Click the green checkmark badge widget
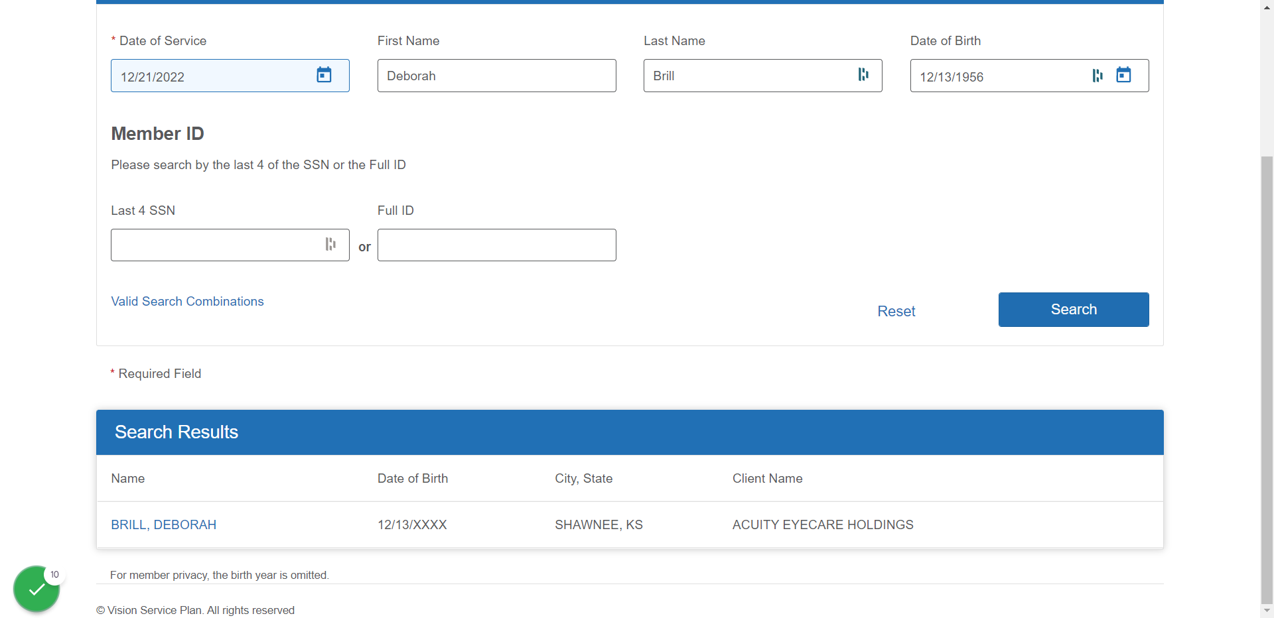This screenshot has height=618, width=1274. (36, 589)
